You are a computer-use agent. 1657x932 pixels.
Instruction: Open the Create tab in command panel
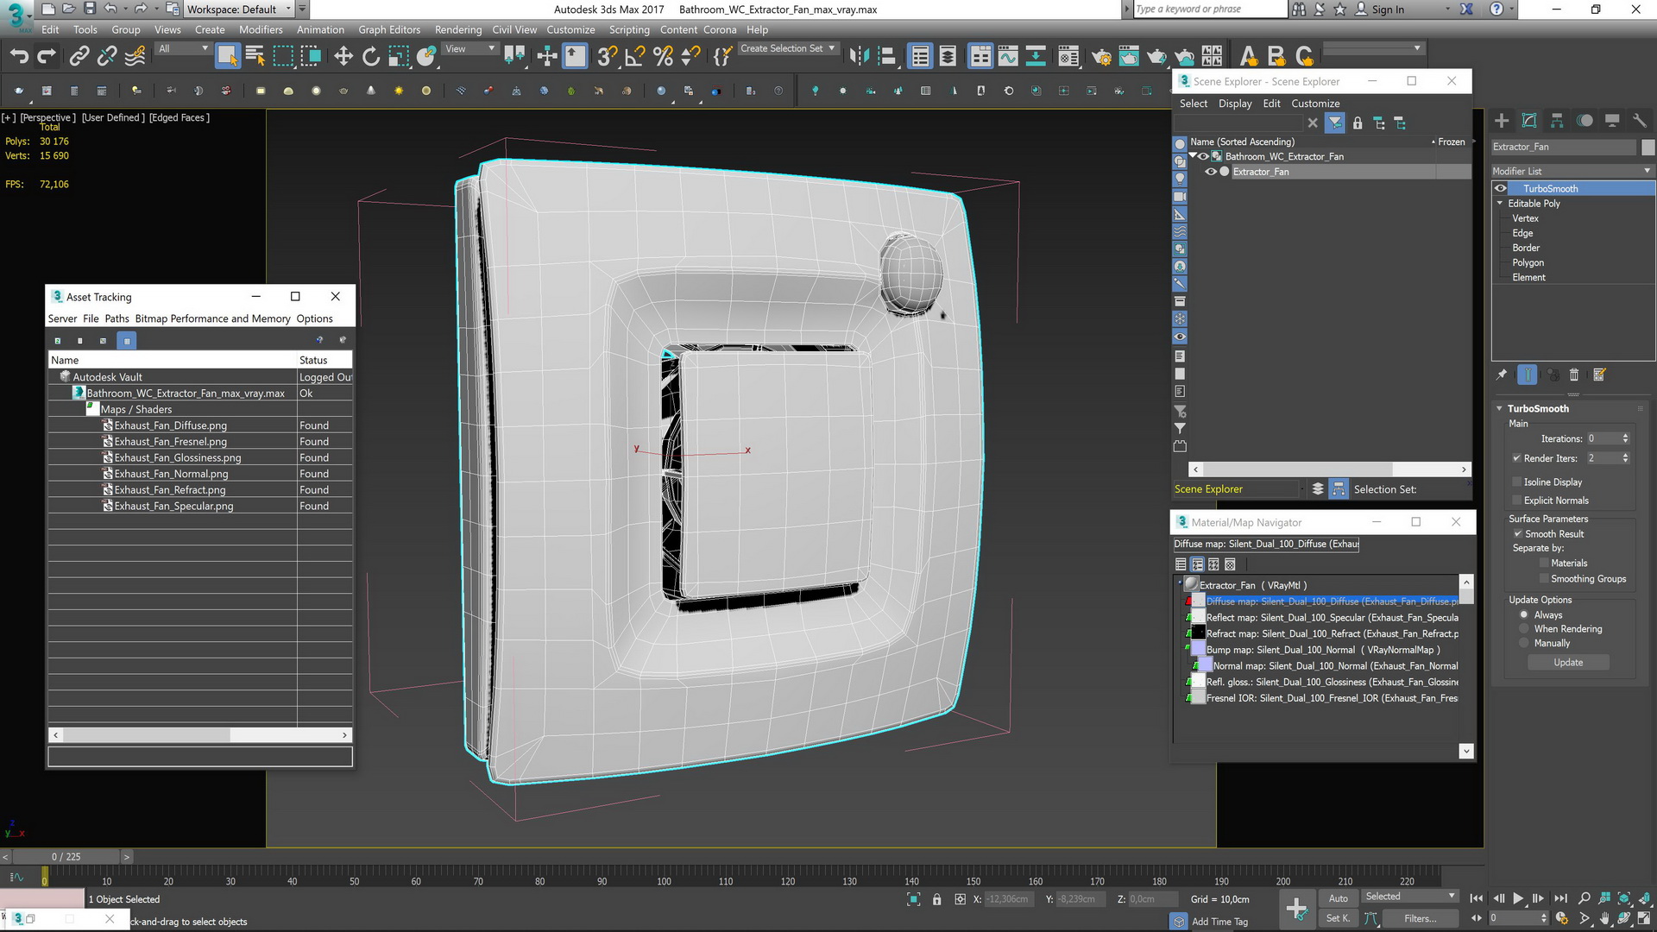pos(1502,121)
